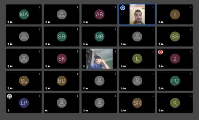199x120 pixels.
Task: Select the SL participant avatar
Action: point(24,81)
